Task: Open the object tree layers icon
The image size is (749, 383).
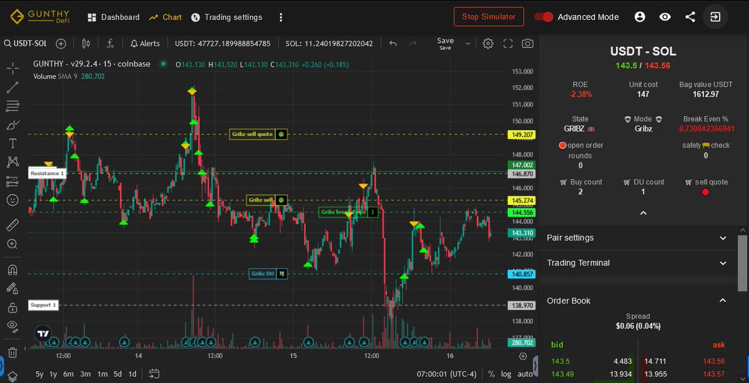Action: click(x=12, y=376)
